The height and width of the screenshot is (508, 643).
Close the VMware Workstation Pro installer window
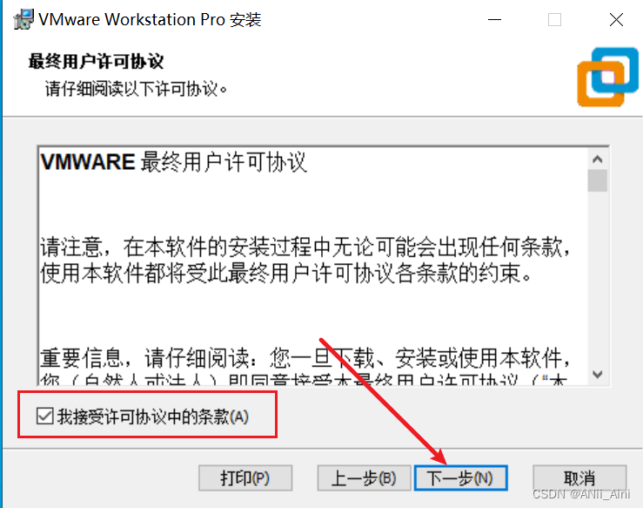point(616,20)
